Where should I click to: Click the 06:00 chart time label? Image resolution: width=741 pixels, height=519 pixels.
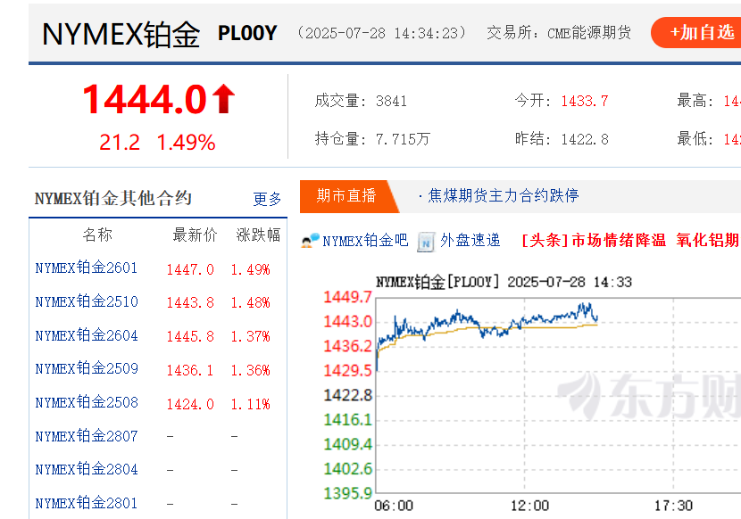click(x=394, y=507)
